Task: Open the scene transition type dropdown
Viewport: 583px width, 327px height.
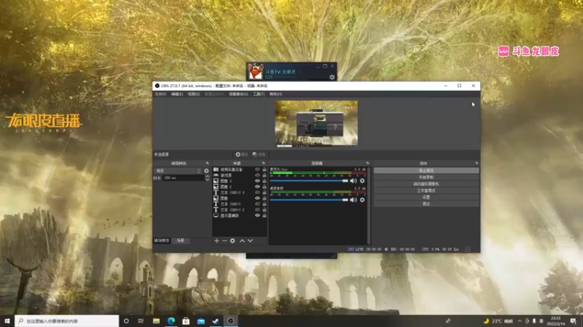Action: pyautogui.click(x=178, y=171)
